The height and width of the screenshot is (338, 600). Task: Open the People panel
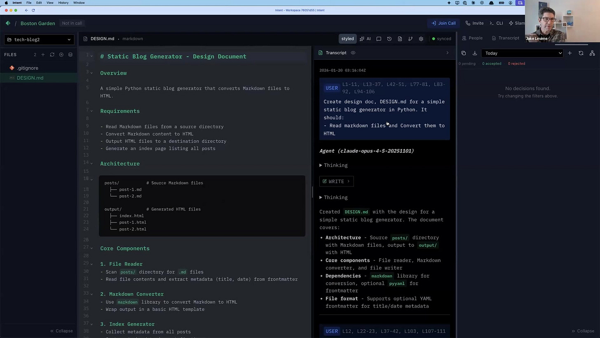[x=472, y=38]
